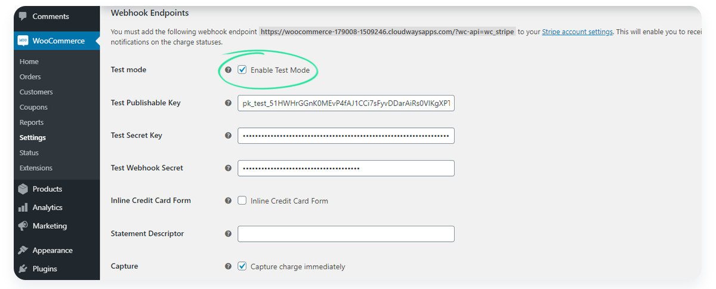Open the Orders submenu item
Image resolution: width=716 pixels, height=289 pixels.
30,76
